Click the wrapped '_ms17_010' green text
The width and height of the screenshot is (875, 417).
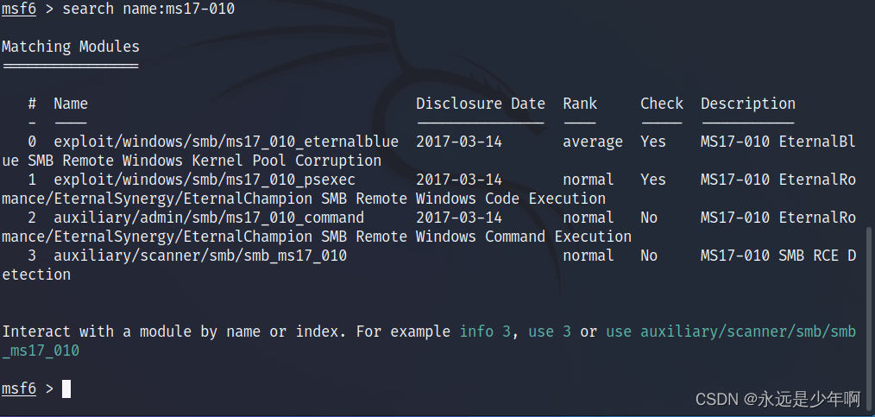coord(41,351)
